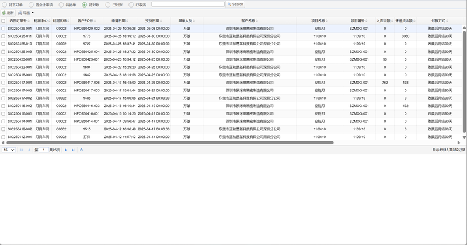The height and width of the screenshot is (245, 467).
Task: Click order number SIO250414-001
Action: [20, 121]
